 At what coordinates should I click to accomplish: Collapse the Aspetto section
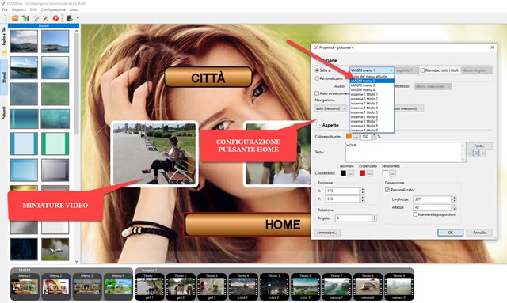click(x=319, y=125)
